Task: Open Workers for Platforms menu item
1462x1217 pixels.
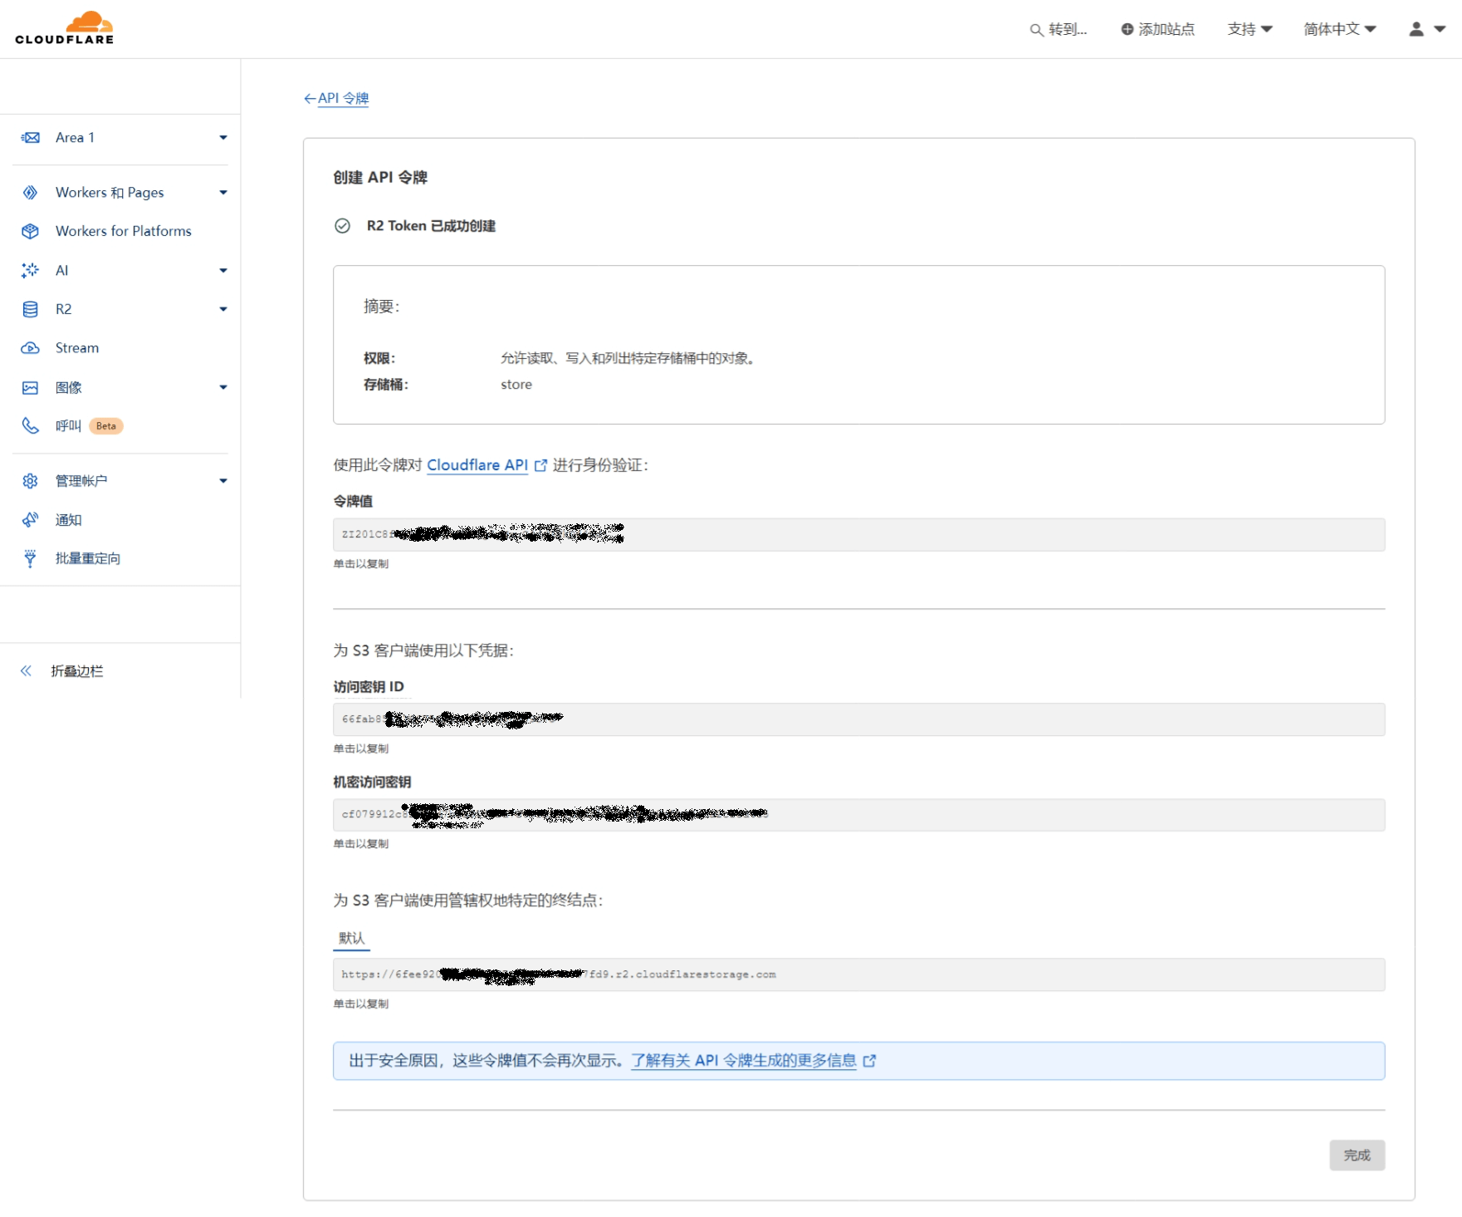Action: (x=123, y=231)
